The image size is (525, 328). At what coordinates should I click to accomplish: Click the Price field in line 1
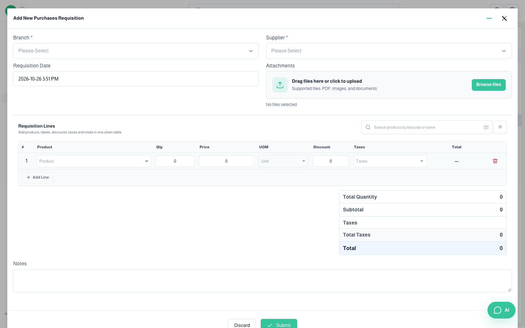[x=226, y=161]
